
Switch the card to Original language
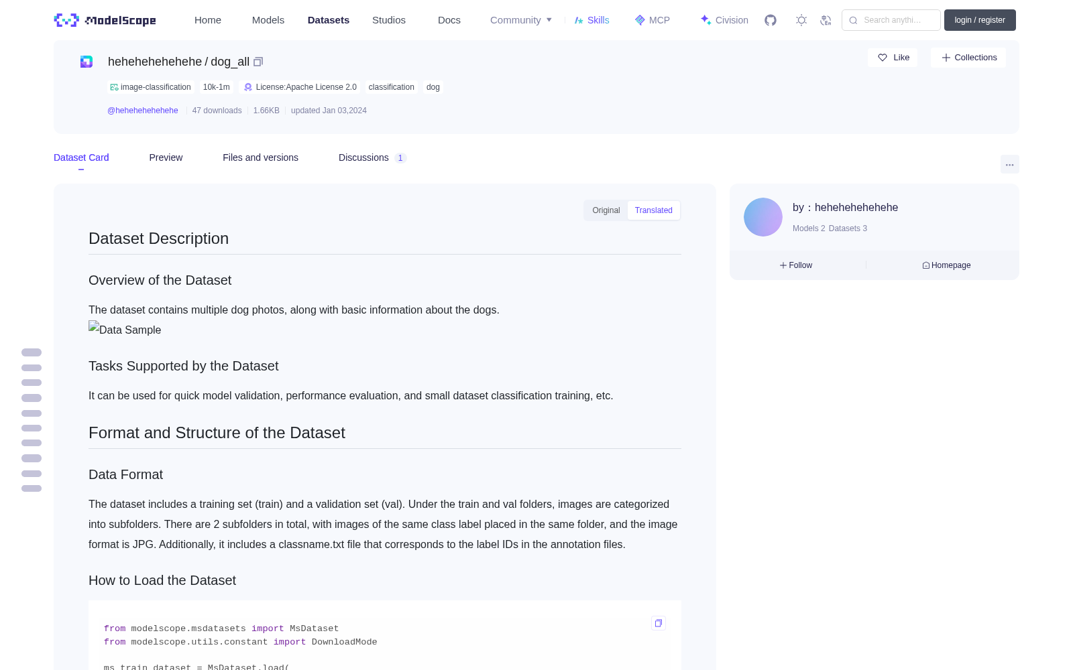tap(606, 210)
